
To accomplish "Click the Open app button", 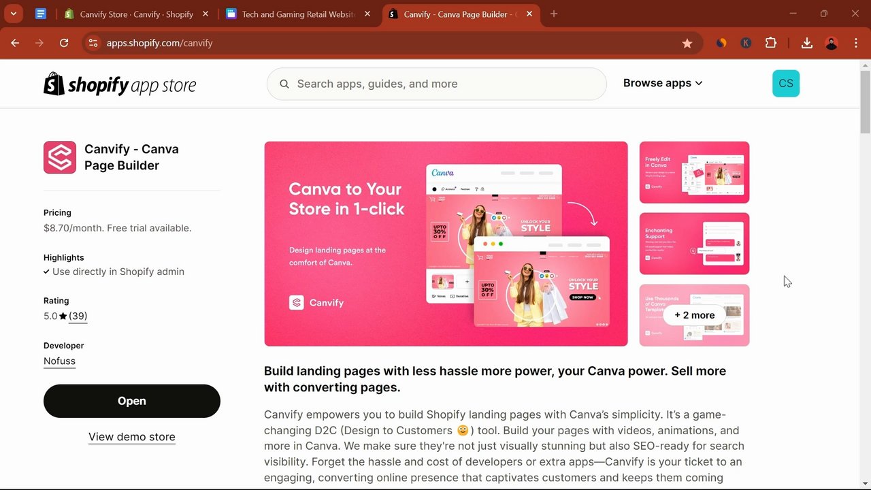I will tap(132, 401).
